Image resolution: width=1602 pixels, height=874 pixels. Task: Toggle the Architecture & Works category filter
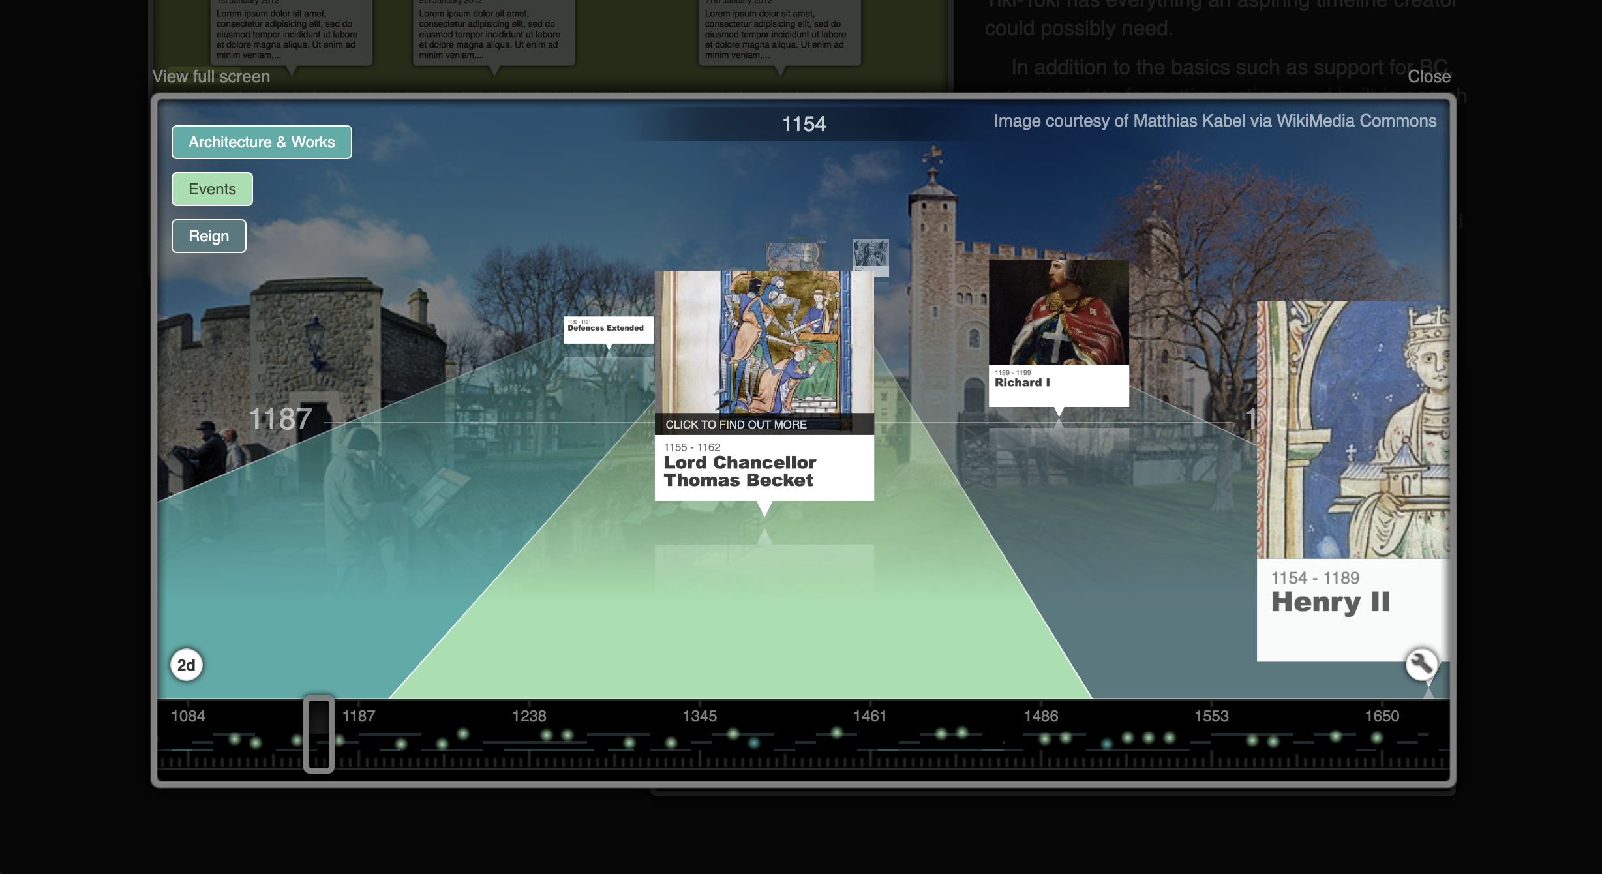262,142
